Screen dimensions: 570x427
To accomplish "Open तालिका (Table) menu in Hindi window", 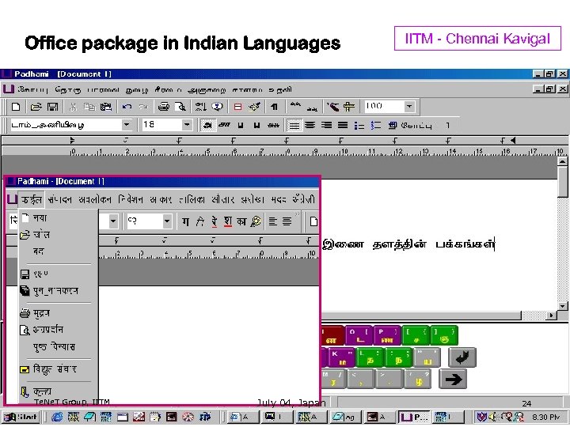I will point(192,200).
